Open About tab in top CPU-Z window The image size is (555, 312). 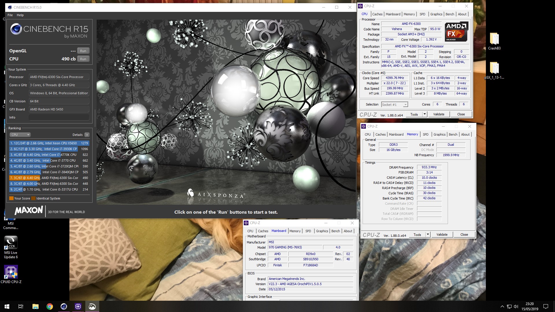tap(462, 14)
